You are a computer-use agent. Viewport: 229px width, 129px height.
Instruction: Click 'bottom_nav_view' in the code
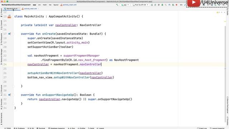[x=40, y=77]
